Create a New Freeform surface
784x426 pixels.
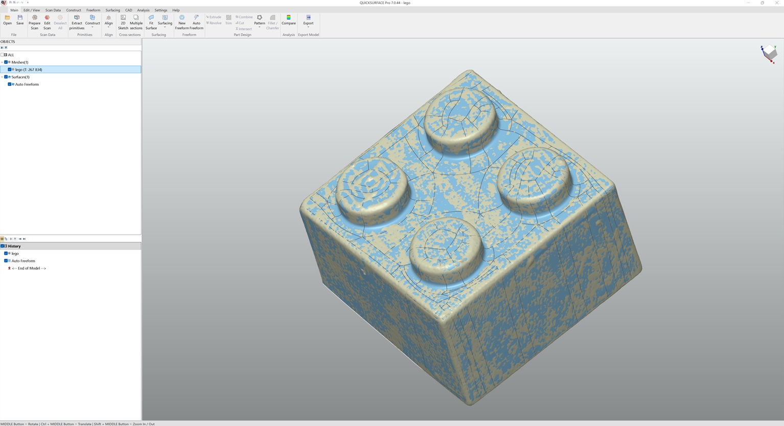(x=182, y=22)
